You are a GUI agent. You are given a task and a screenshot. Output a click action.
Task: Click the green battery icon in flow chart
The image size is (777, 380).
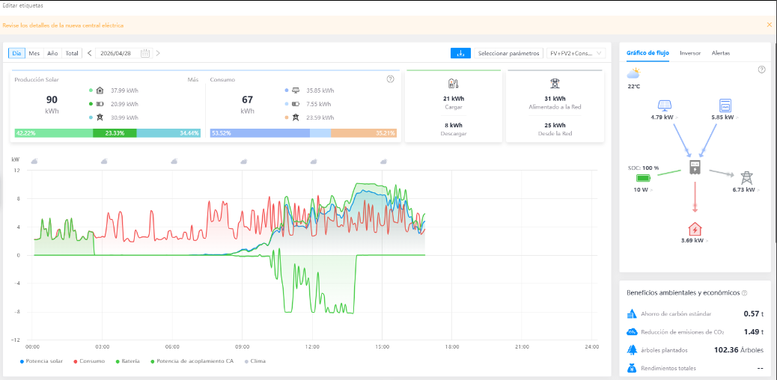[643, 178]
